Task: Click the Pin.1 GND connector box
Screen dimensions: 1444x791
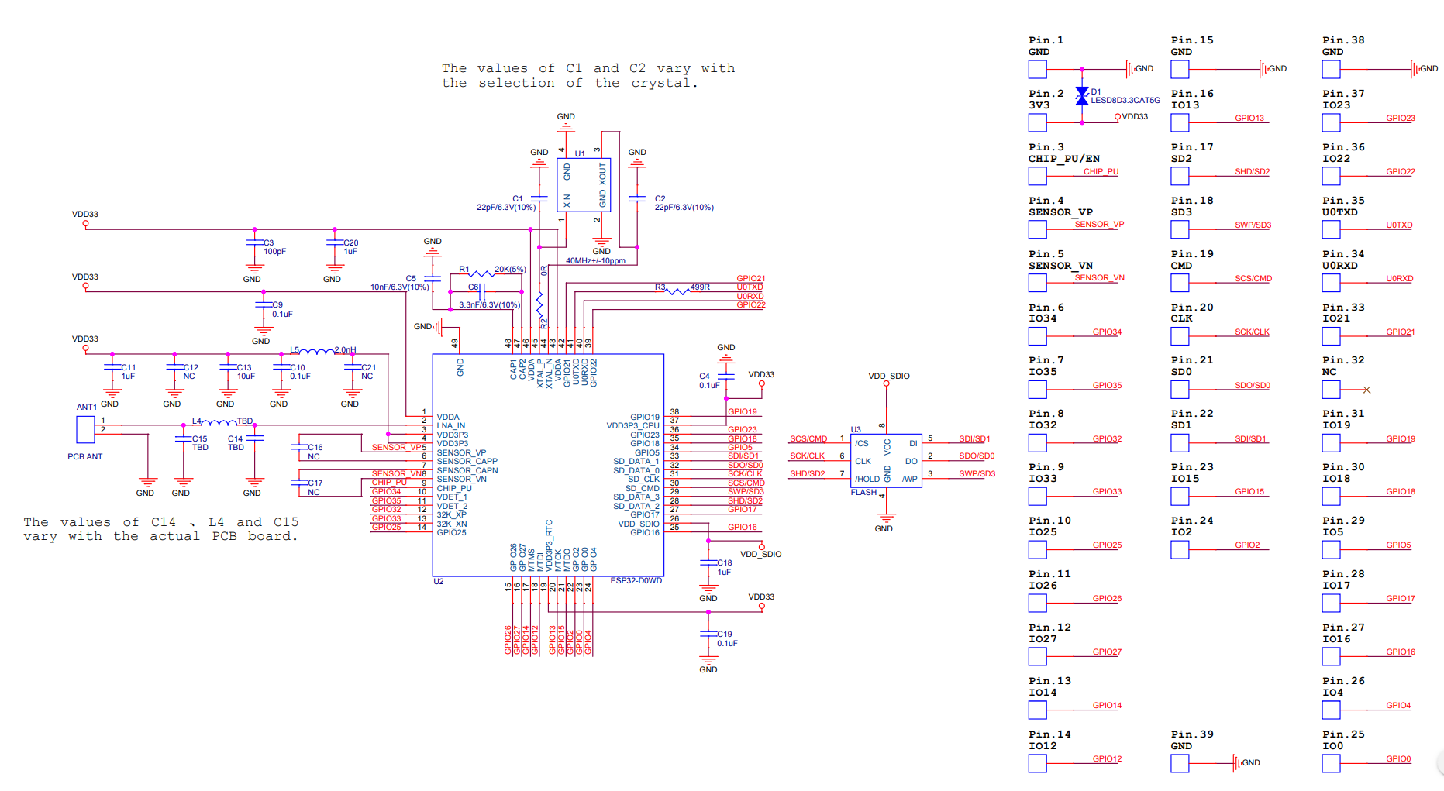Action: coord(1037,69)
